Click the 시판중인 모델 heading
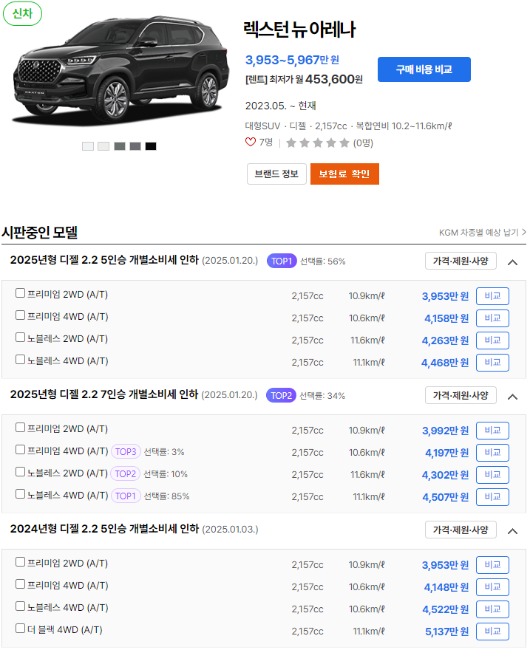 click(40, 232)
